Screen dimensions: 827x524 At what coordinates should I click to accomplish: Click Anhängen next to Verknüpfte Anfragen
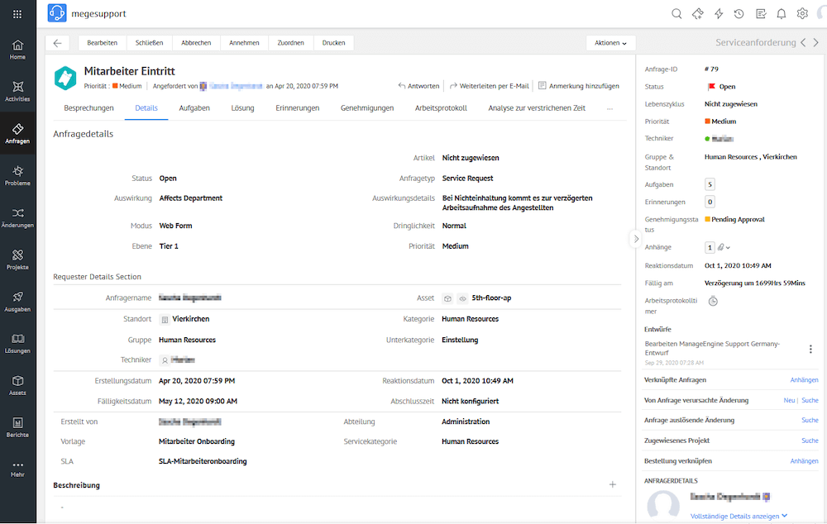pyautogui.click(x=804, y=380)
